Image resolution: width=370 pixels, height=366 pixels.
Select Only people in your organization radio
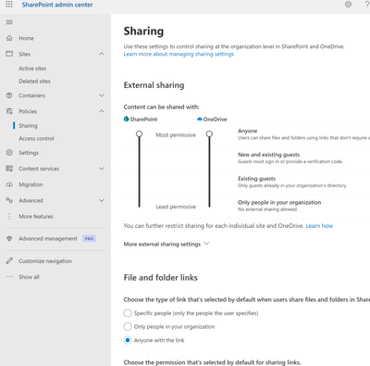[128, 326]
